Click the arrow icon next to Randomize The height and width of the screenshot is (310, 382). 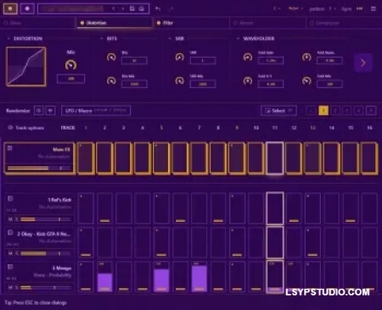pyautogui.click(x=50, y=110)
